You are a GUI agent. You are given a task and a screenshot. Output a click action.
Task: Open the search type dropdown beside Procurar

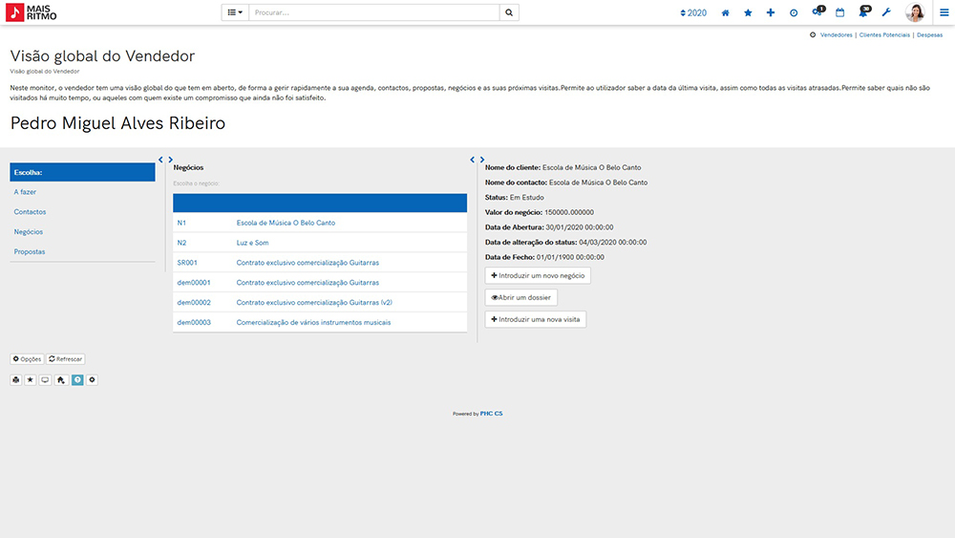(235, 12)
